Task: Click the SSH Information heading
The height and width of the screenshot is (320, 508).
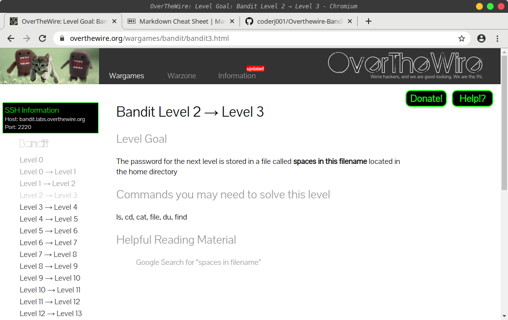Action: point(32,110)
